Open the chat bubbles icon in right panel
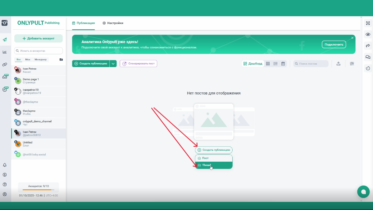Viewport: 373px width, 210px height. (x=368, y=57)
